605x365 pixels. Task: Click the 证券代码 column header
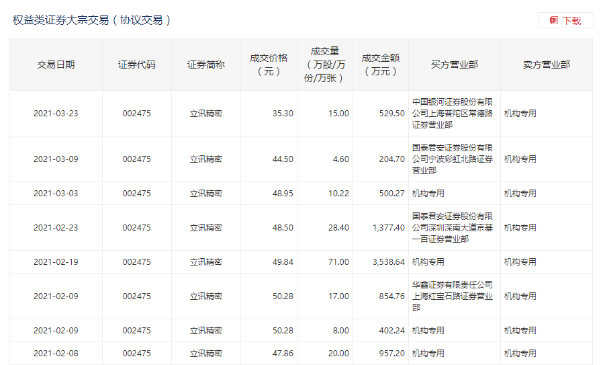pos(136,65)
